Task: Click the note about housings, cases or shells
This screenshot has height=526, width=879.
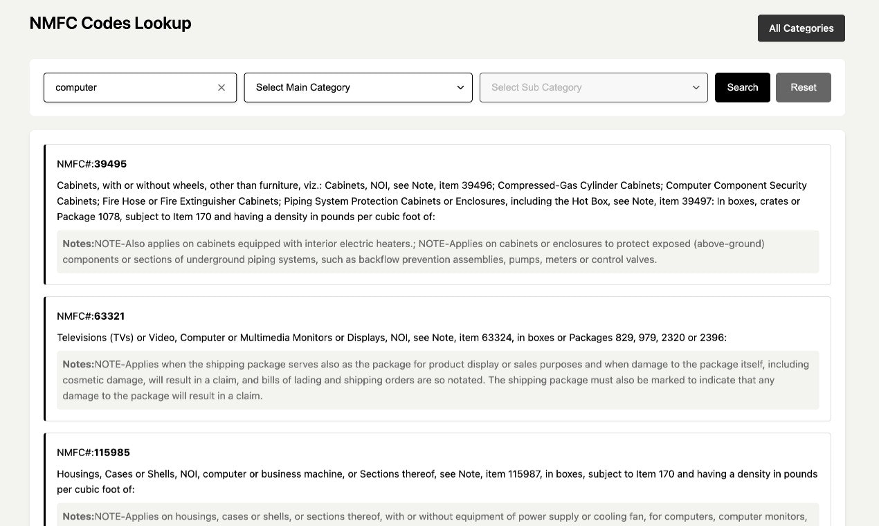Action: pyautogui.click(x=437, y=515)
